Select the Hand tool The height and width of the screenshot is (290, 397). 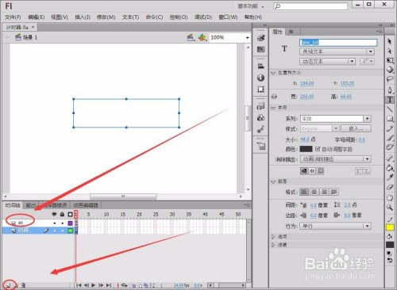[390, 197]
